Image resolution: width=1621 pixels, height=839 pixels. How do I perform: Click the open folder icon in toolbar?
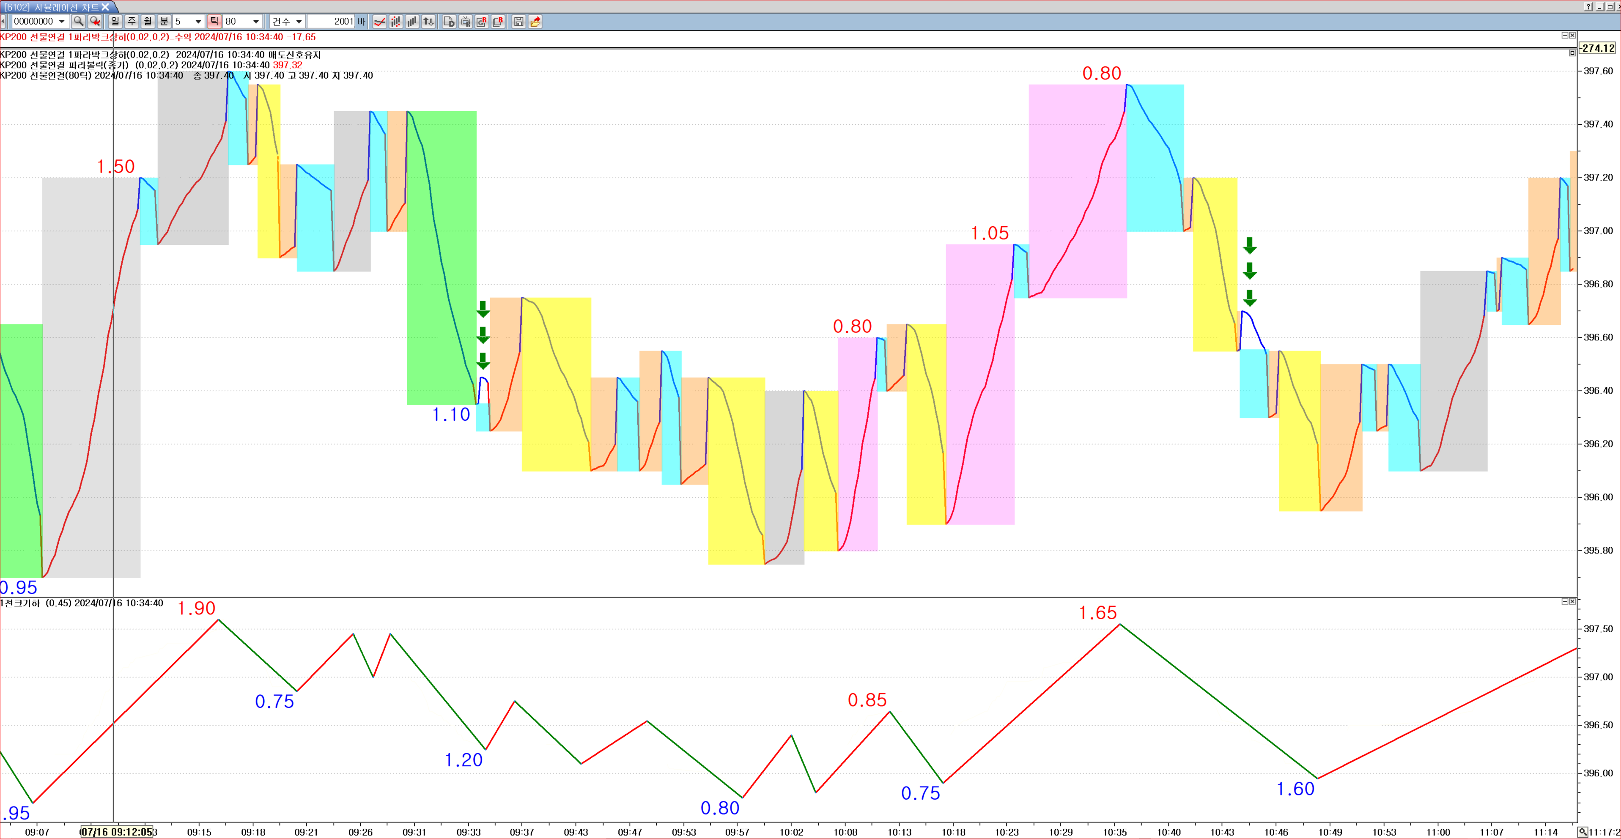point(535,22)
